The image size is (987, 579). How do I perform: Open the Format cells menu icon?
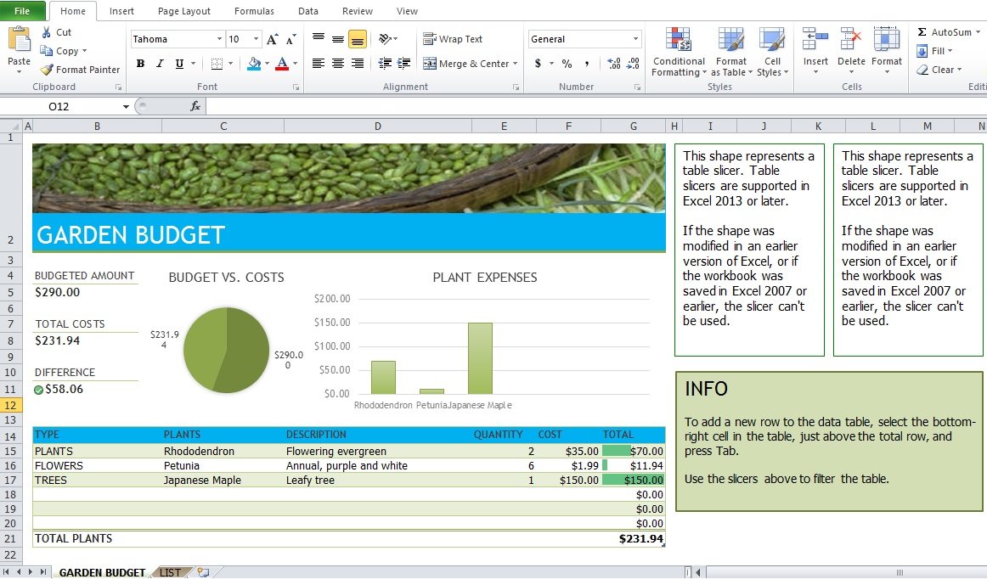(x=886, y=39)
